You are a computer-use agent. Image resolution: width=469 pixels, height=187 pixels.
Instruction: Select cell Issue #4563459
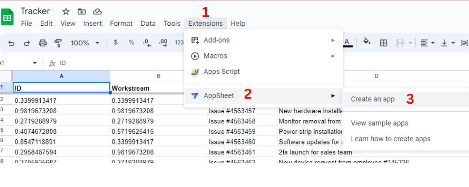(242, 131)
